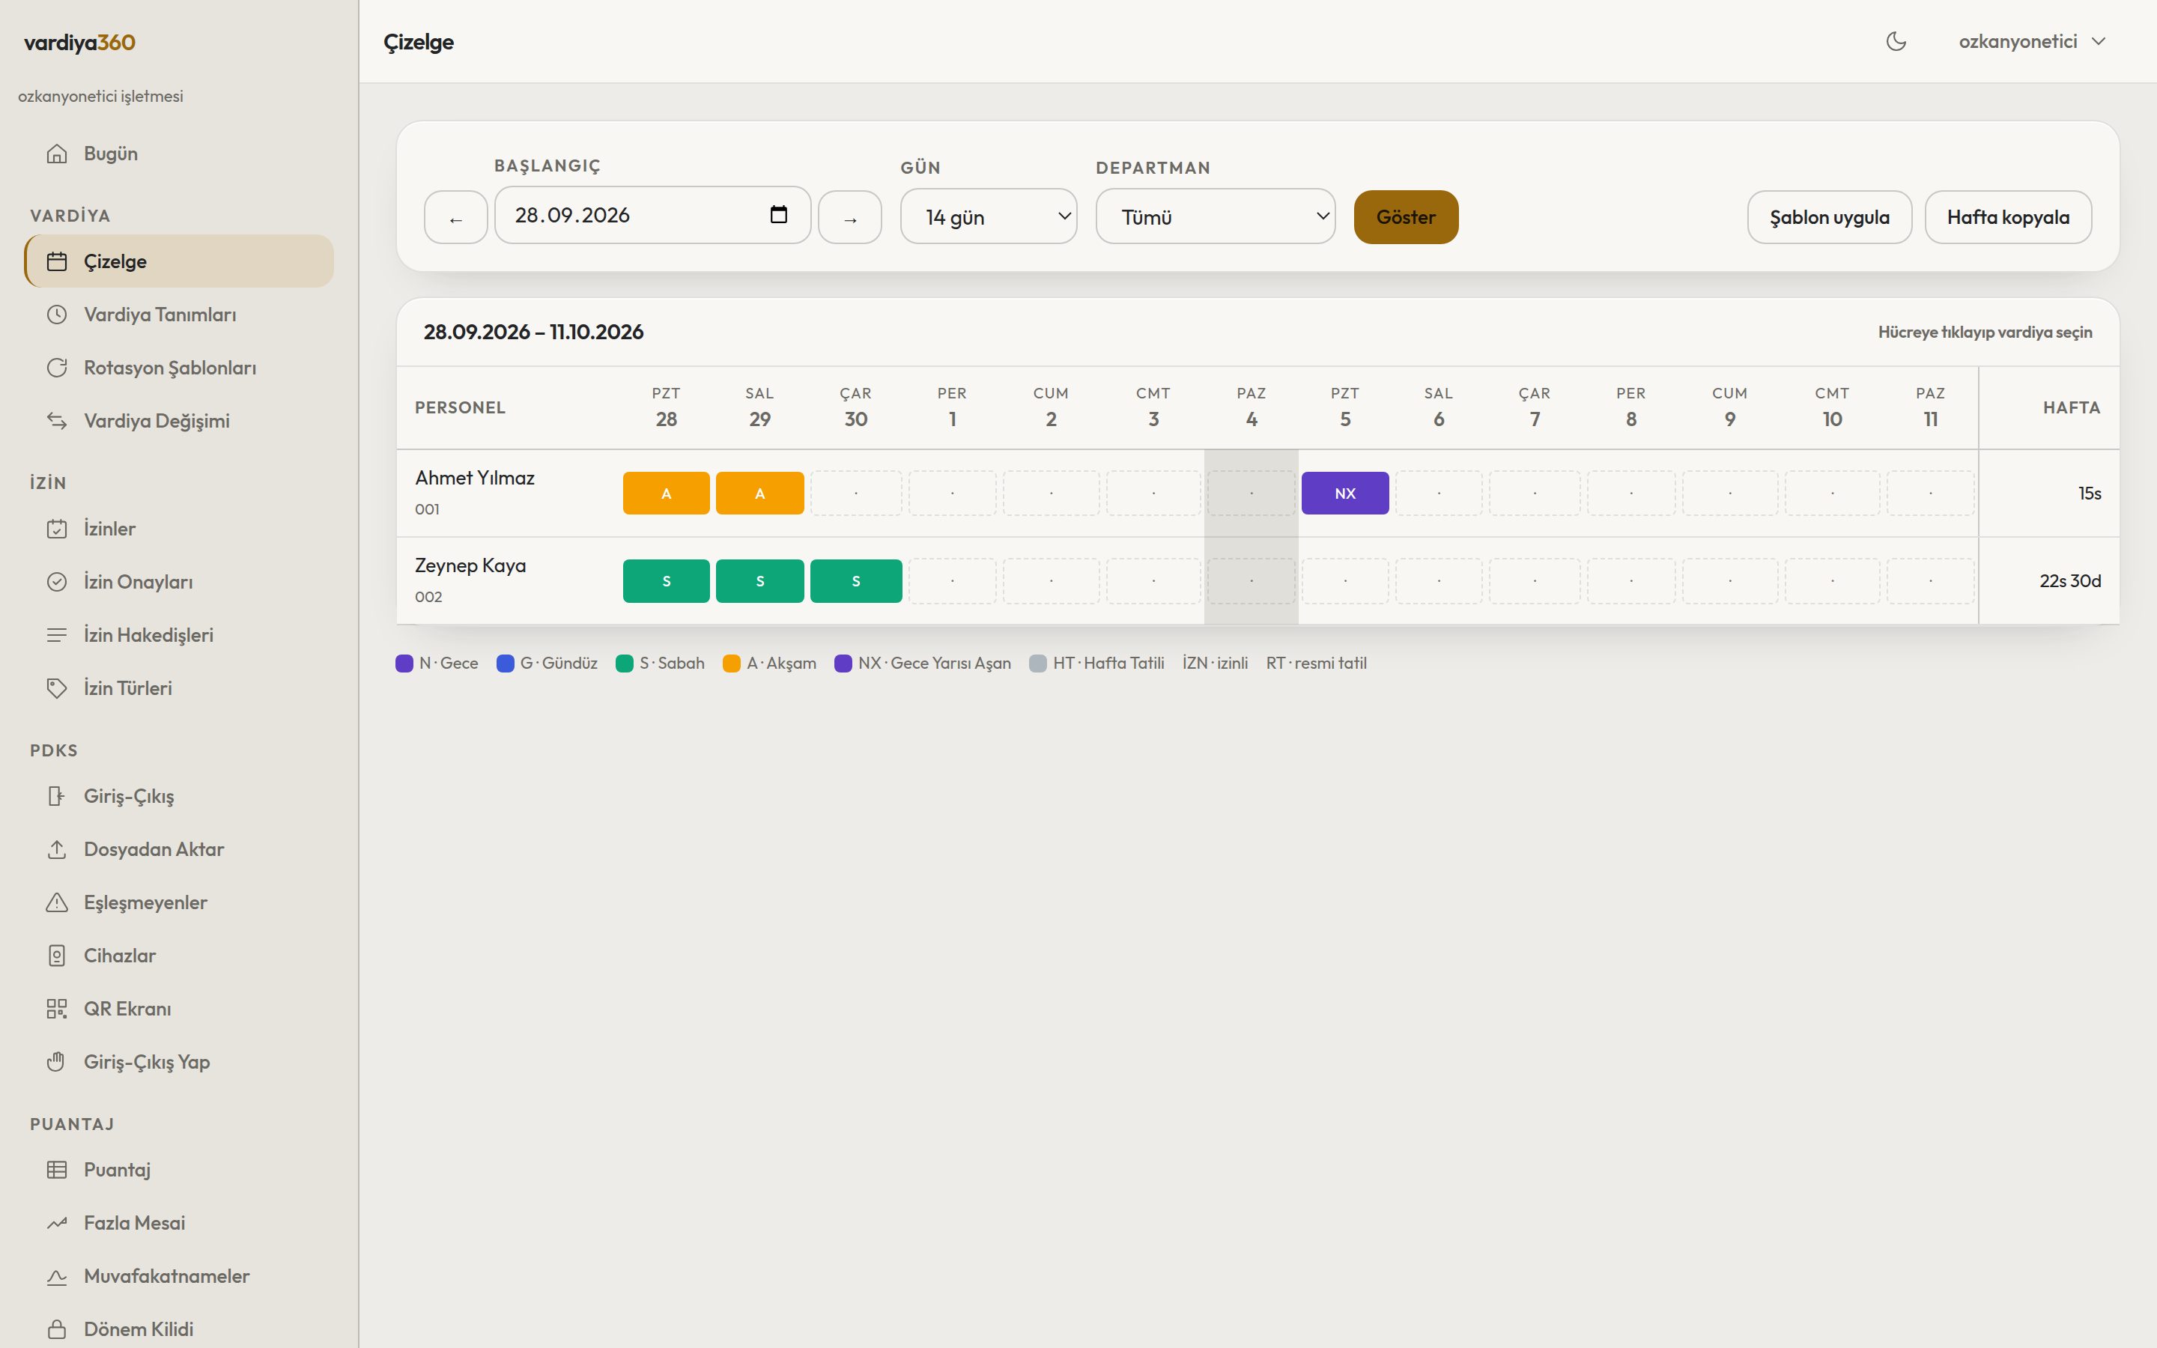
Task: Toggle dark mode moon icon
Action: (1896, 41)
